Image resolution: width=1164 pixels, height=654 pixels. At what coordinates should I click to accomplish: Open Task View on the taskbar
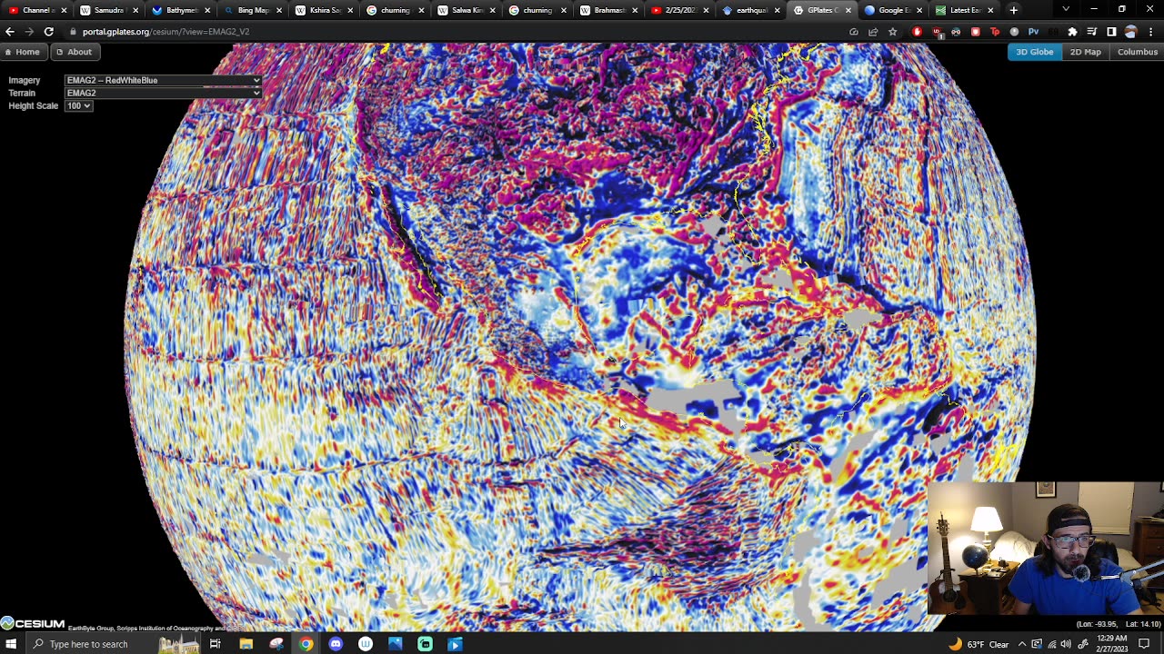216,644
